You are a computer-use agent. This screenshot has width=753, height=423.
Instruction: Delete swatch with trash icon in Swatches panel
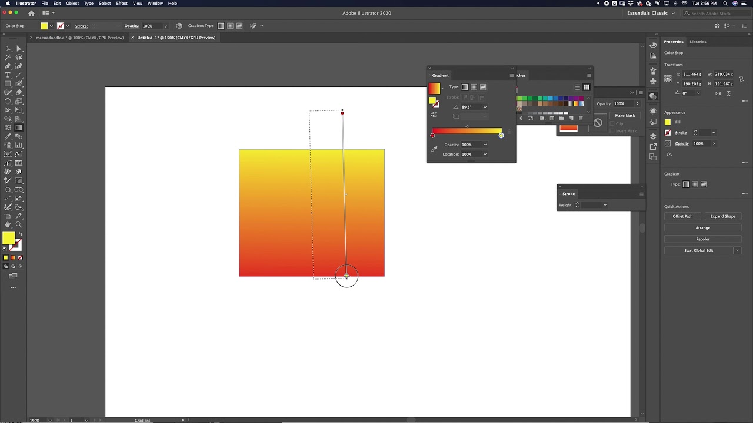click(x=581, y=118)
